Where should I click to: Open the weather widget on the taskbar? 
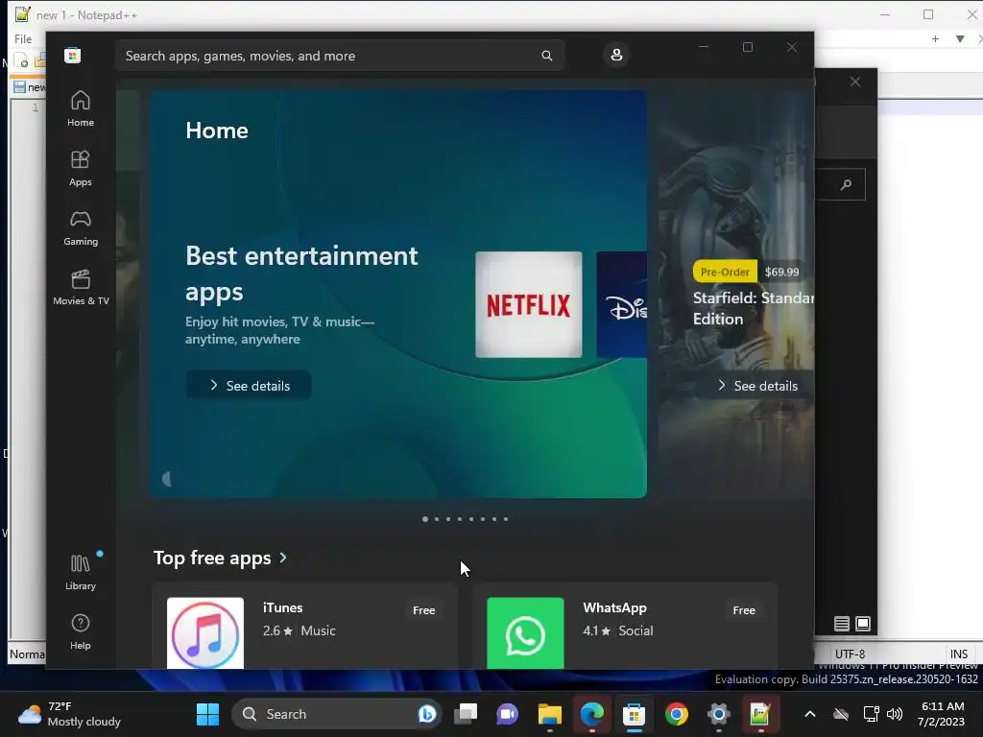point(69,714)
